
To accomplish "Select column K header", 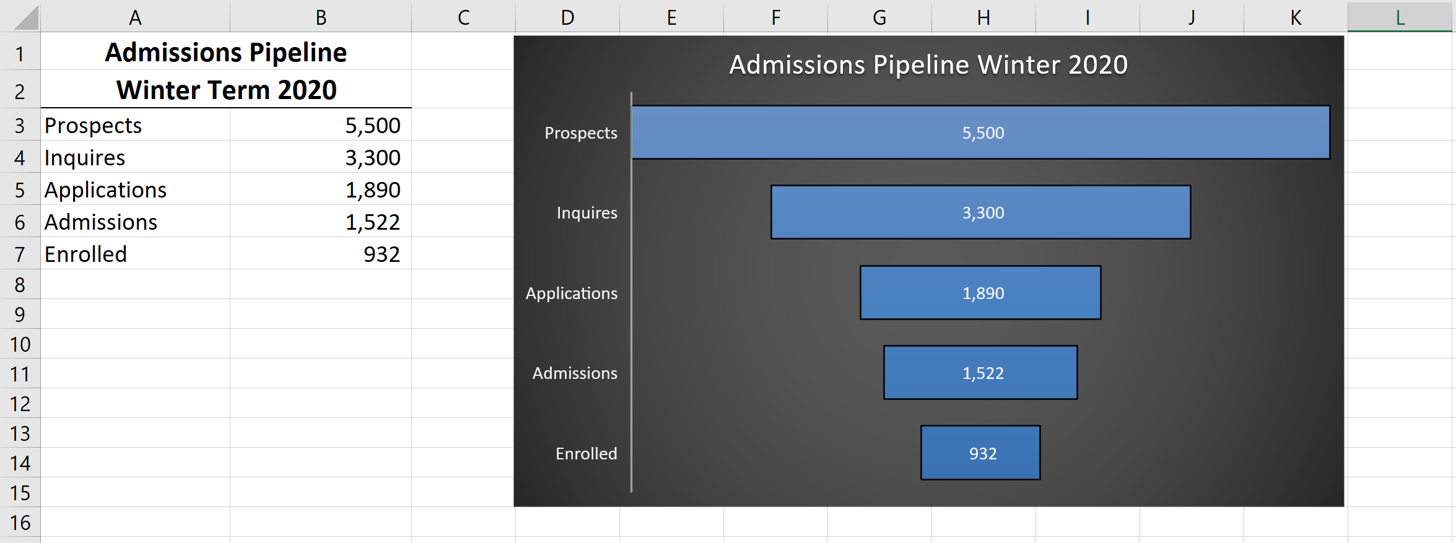I will 1296,17.
